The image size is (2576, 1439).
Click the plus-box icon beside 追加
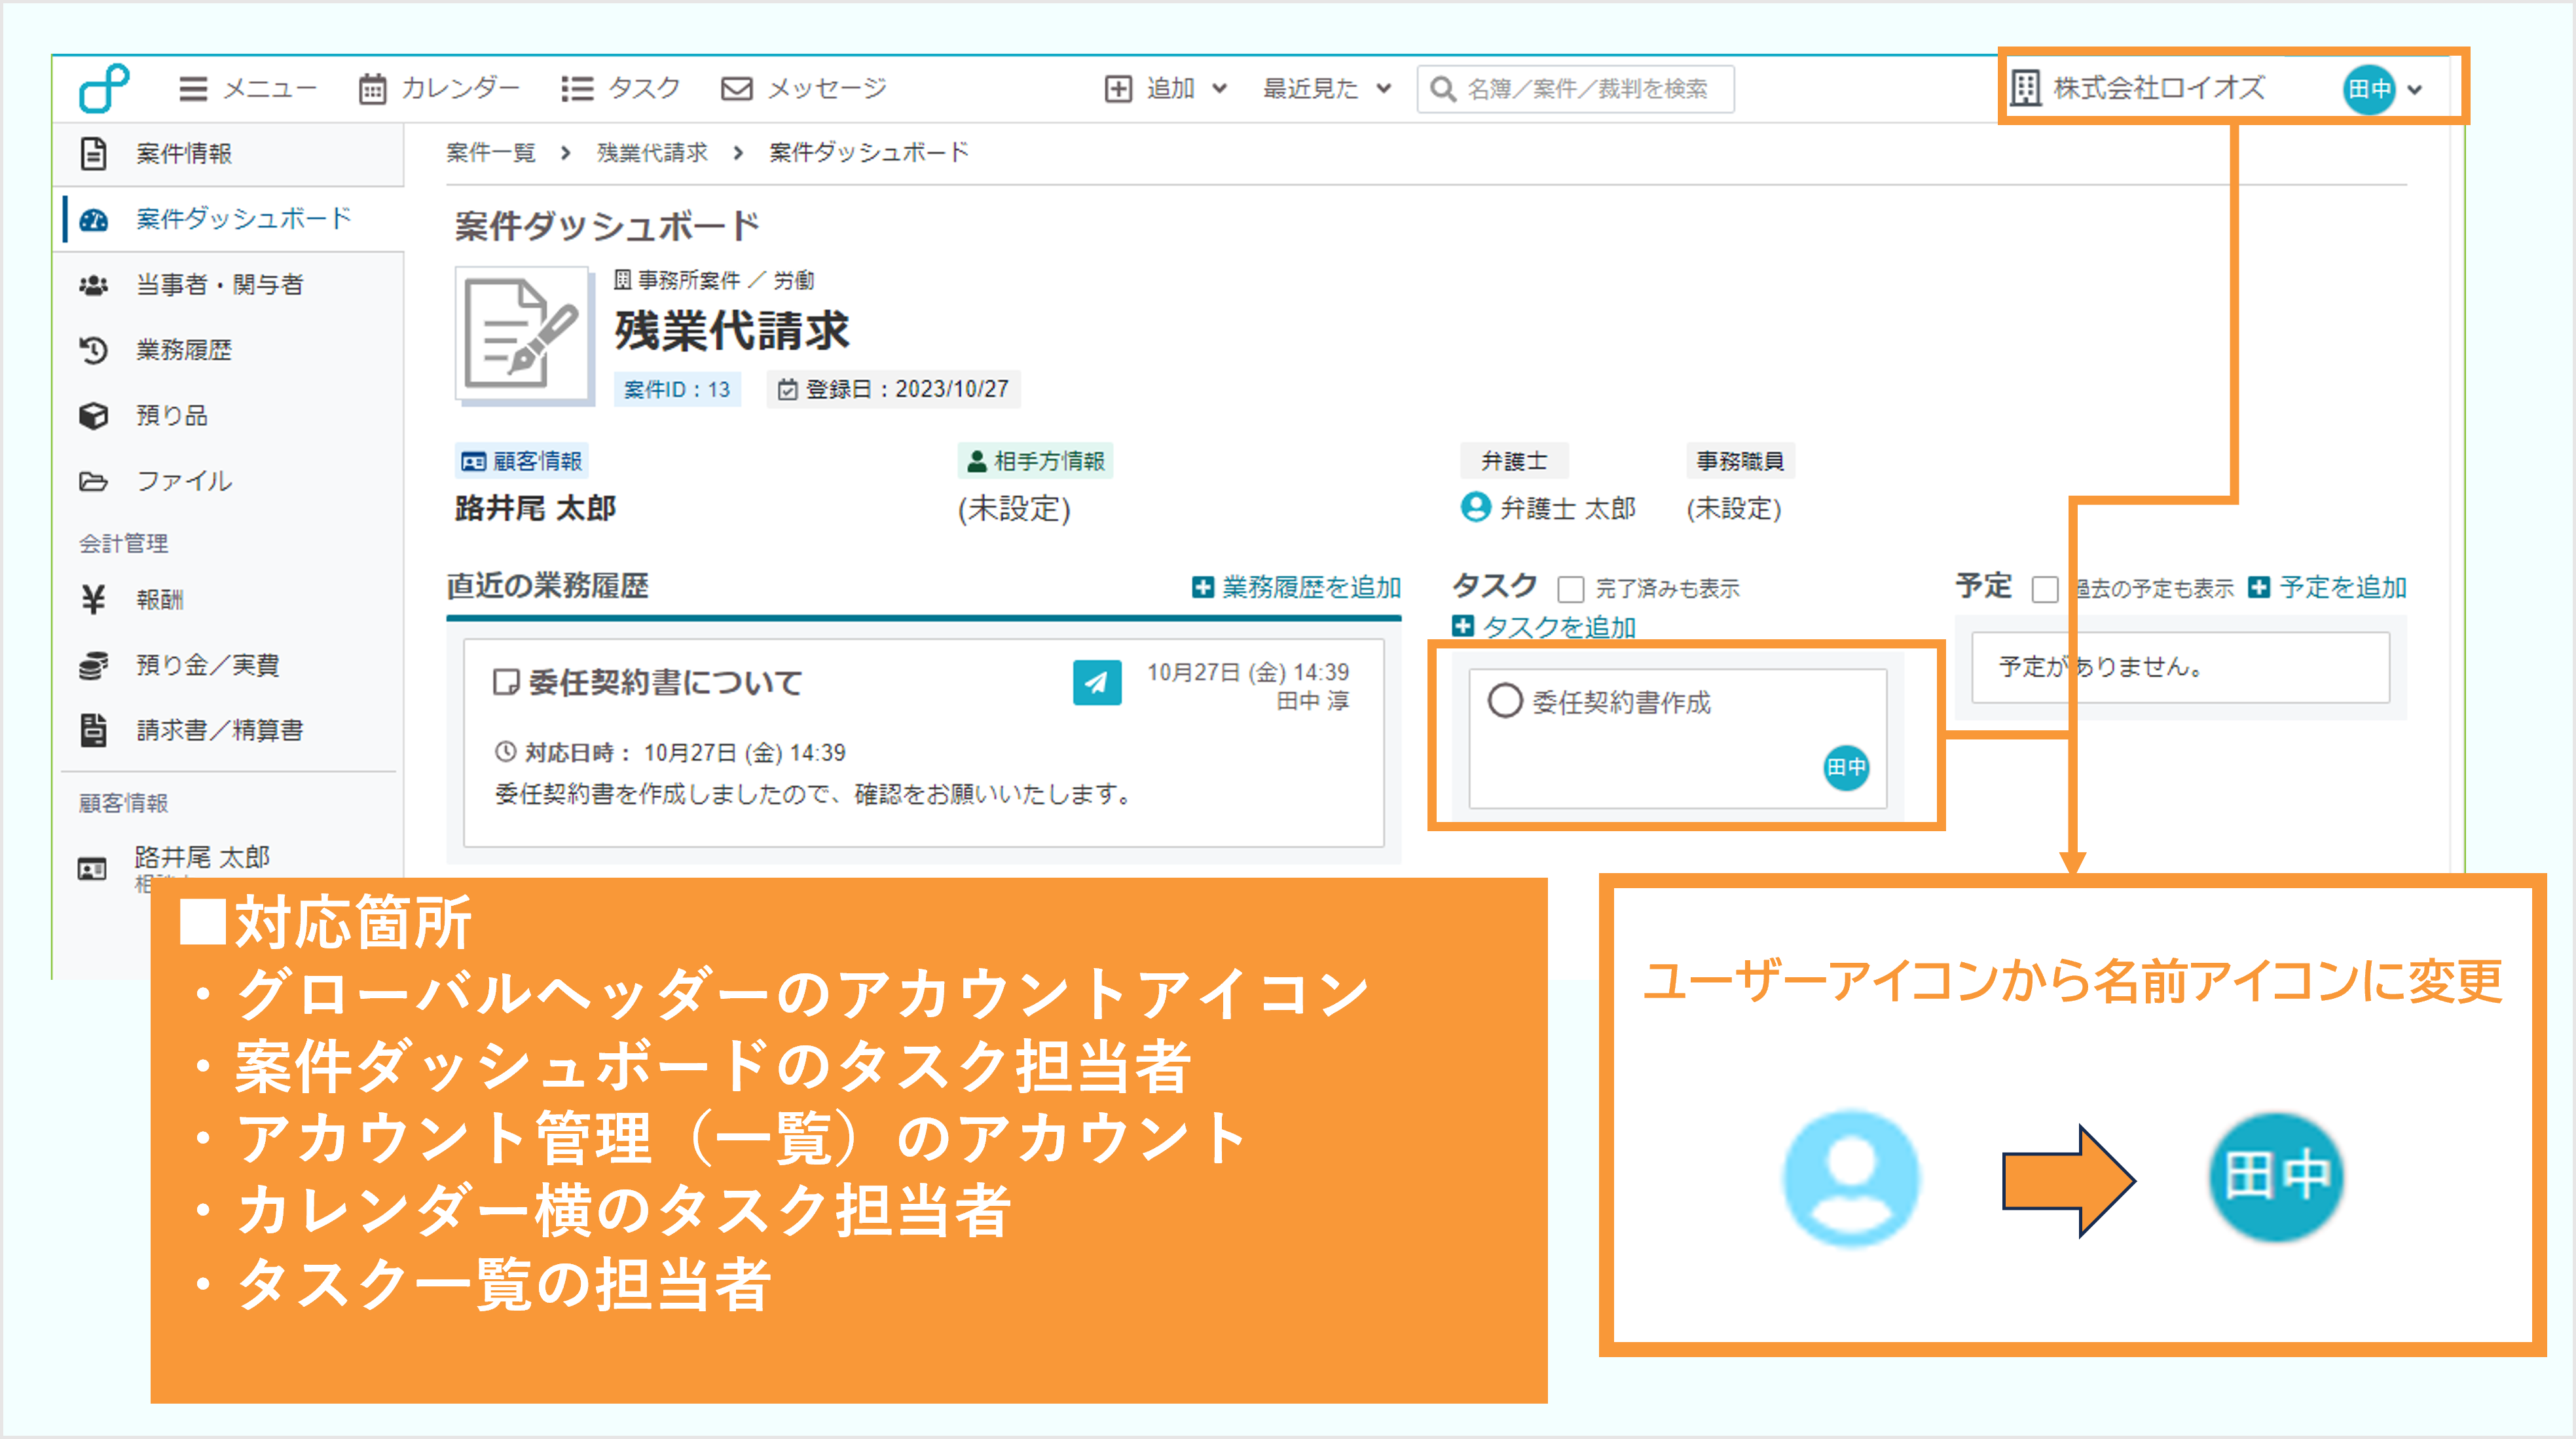point(1118,89)
